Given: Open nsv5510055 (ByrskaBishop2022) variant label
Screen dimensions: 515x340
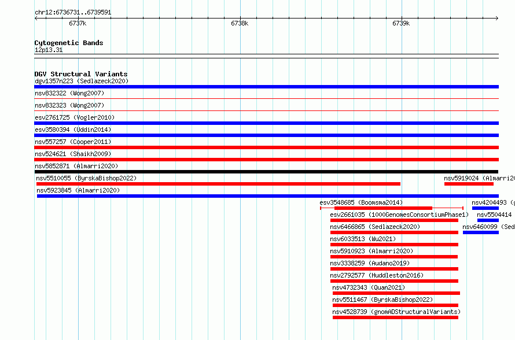Looking at the screenshot, I should 86,178.
